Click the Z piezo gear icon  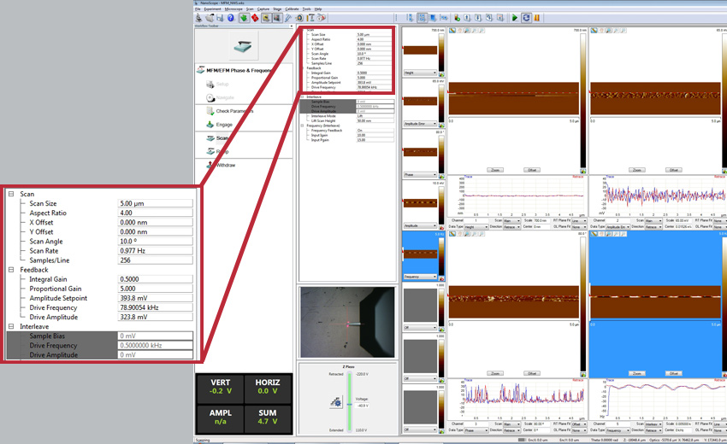336,402
